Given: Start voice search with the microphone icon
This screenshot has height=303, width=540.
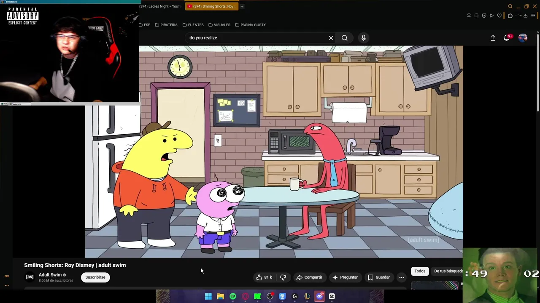Looking at the screenshot, I should click(x=364, y=38).
